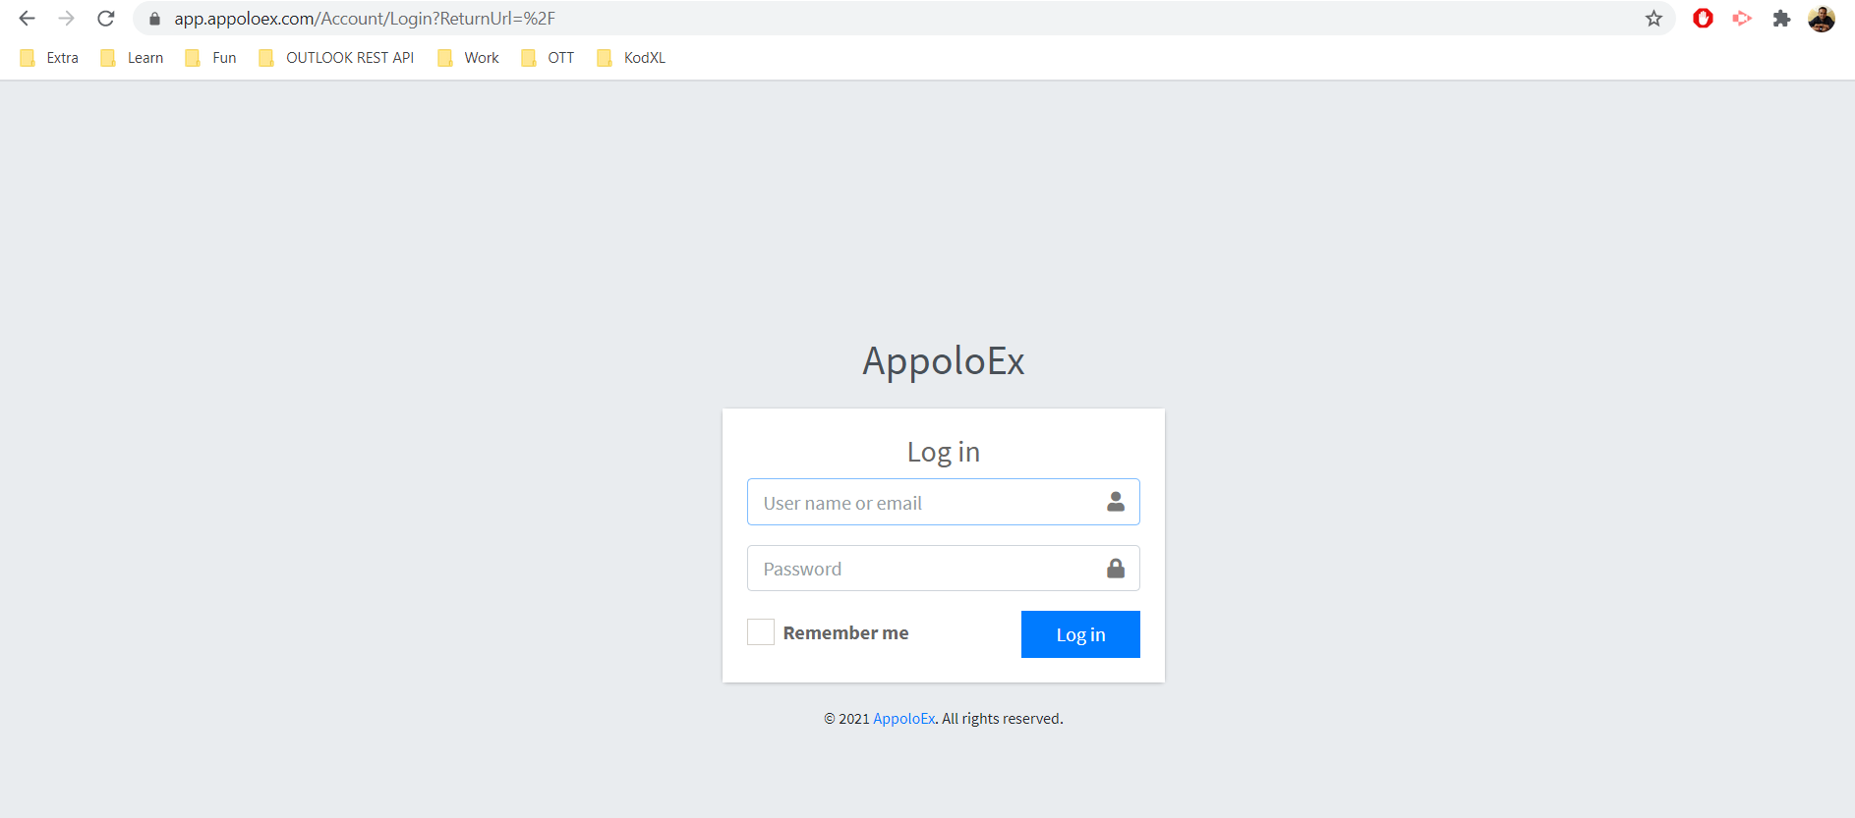Reload the page with refresh icon
Viewport: 1855px width, 818px height.
coord(106,19)
